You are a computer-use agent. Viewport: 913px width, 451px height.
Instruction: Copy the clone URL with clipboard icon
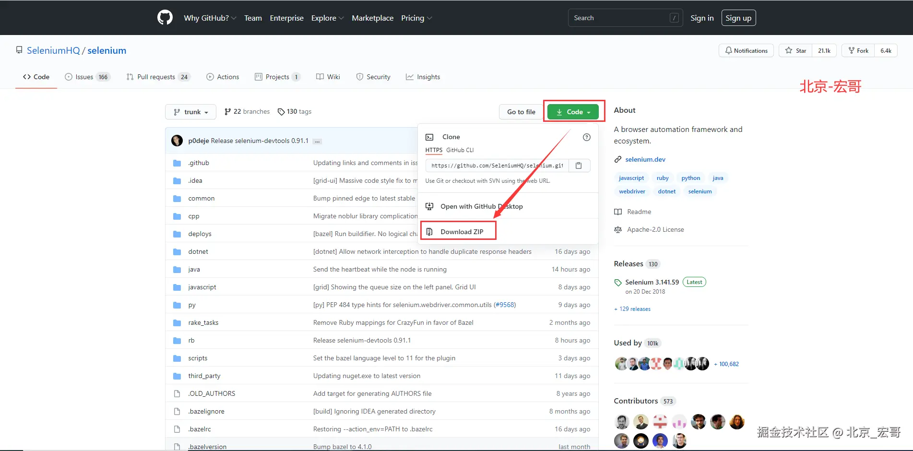579,166
